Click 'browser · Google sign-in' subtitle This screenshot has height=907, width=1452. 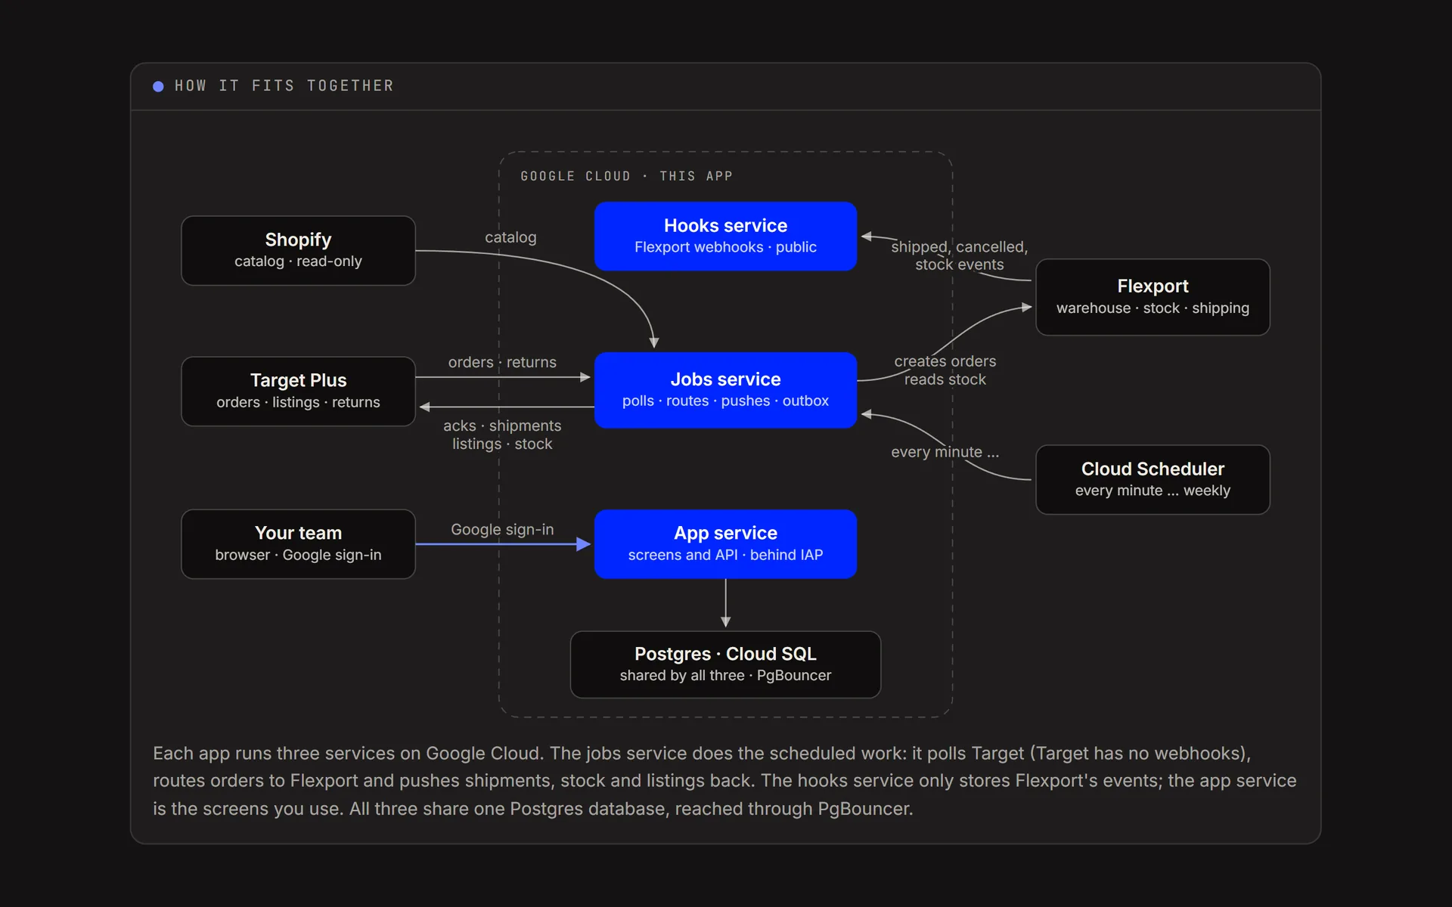(298, 555)
